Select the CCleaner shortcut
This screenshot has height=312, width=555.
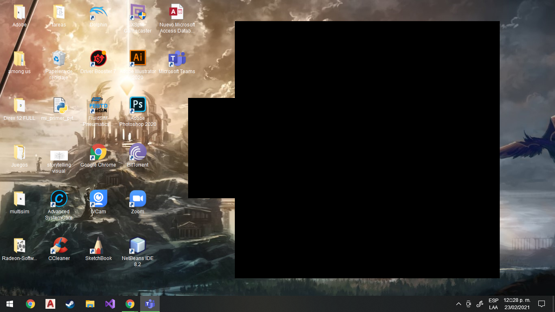coord(59,250)
